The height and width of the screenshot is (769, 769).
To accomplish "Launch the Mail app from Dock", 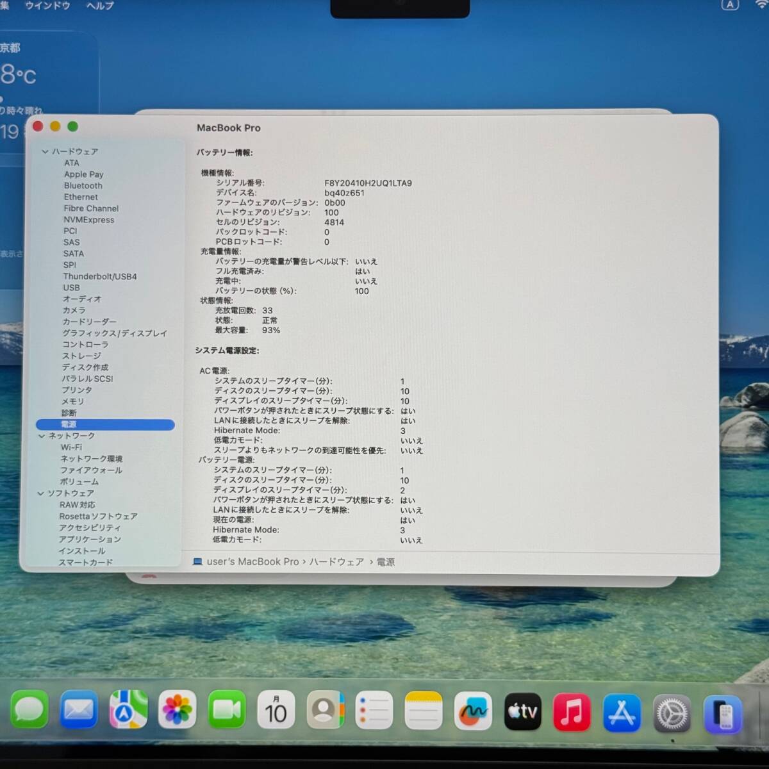I will pos(79,711).
